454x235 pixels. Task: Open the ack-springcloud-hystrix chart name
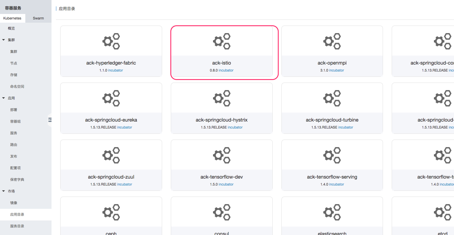(222, 120)
